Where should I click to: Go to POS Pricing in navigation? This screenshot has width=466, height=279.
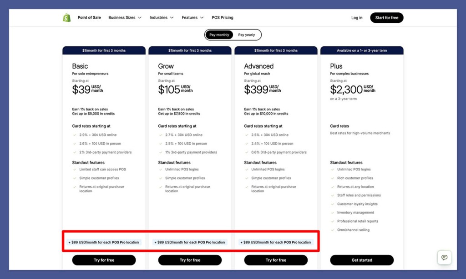click(223, 18)
